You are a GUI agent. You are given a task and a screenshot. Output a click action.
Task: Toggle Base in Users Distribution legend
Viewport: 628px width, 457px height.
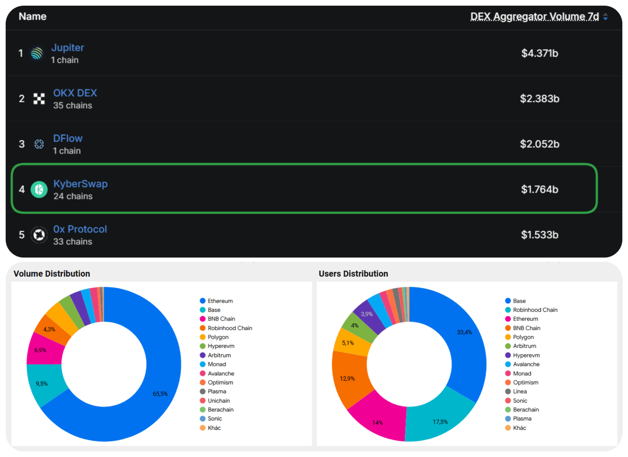pos(515,301)
